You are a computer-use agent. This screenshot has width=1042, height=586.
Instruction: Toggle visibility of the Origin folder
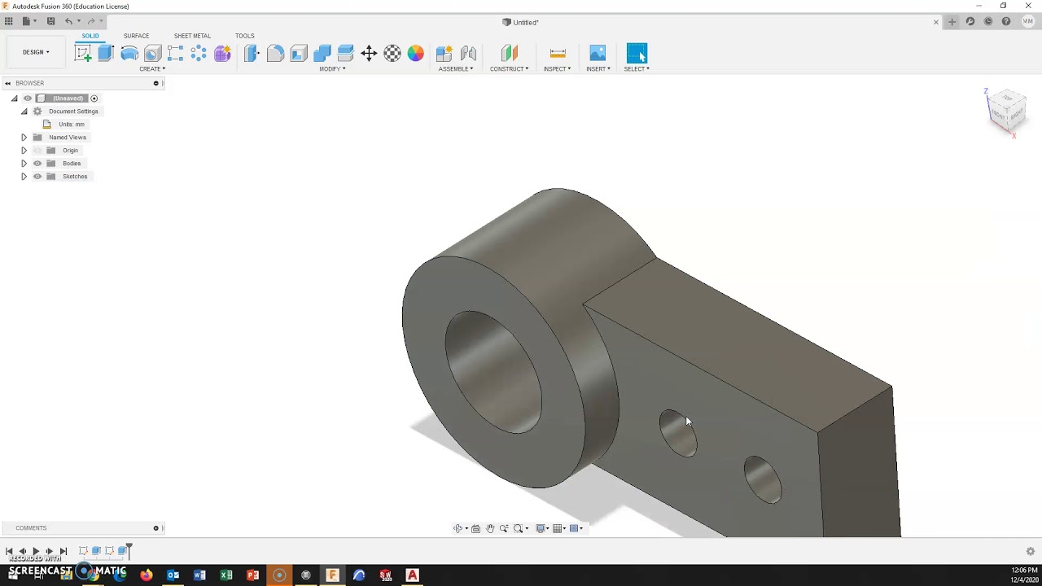click(37, 151)
